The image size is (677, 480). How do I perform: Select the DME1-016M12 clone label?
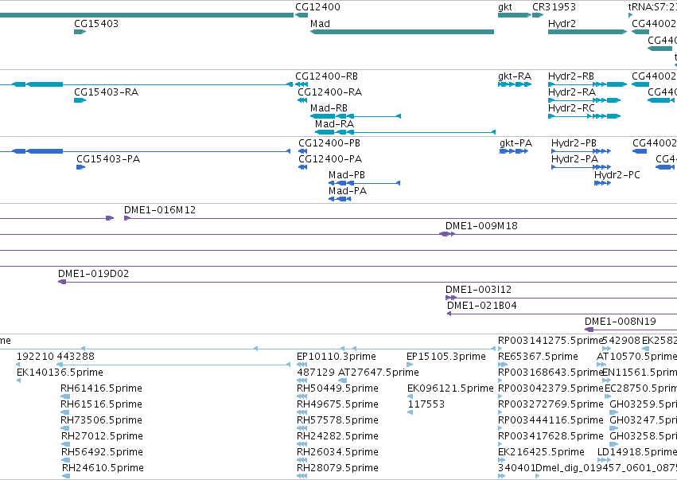click(x=160, y=210)
